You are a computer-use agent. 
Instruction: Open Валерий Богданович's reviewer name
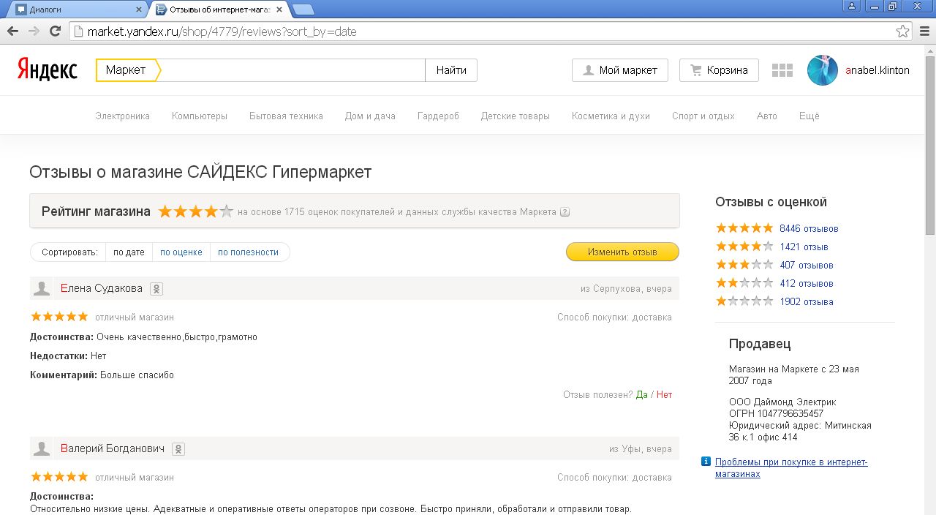113,448
